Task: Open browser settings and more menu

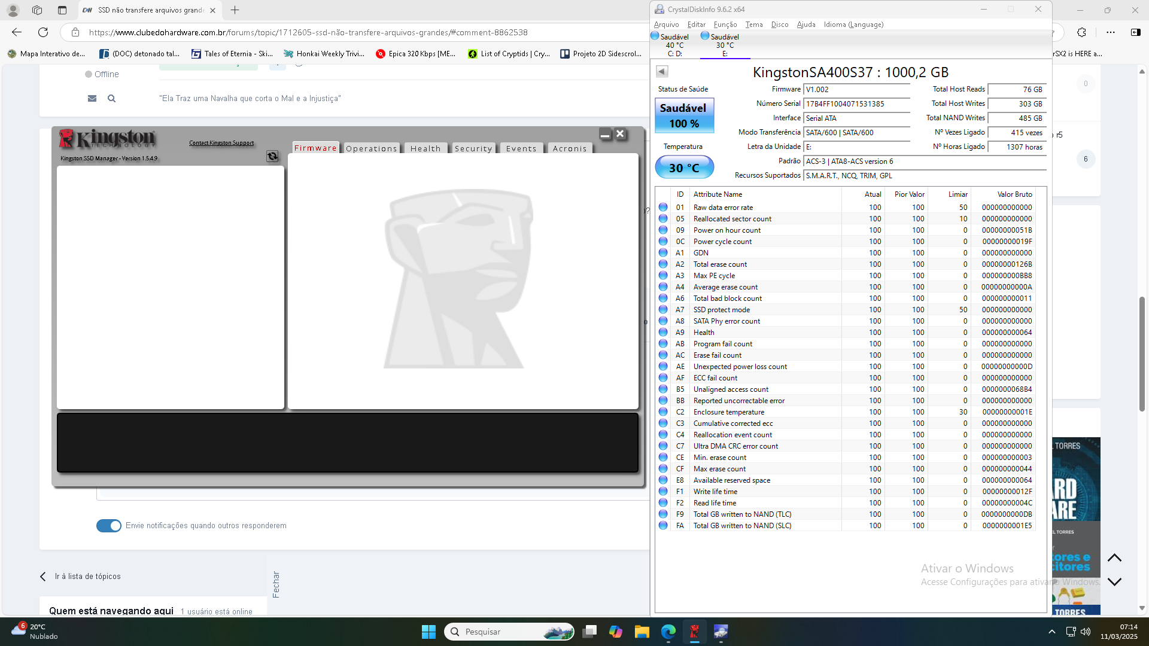Action: 1111,32
